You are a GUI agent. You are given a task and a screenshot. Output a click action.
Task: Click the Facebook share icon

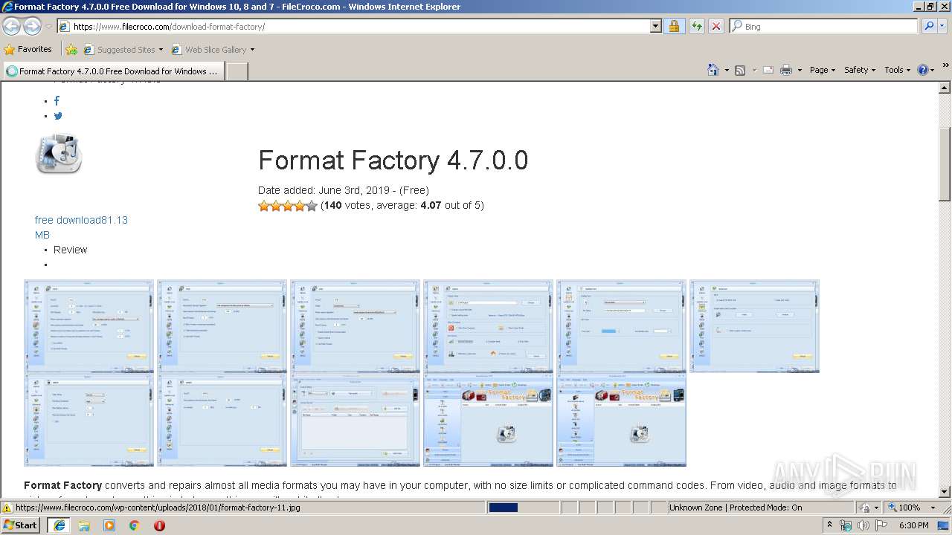tap(57, 101)
